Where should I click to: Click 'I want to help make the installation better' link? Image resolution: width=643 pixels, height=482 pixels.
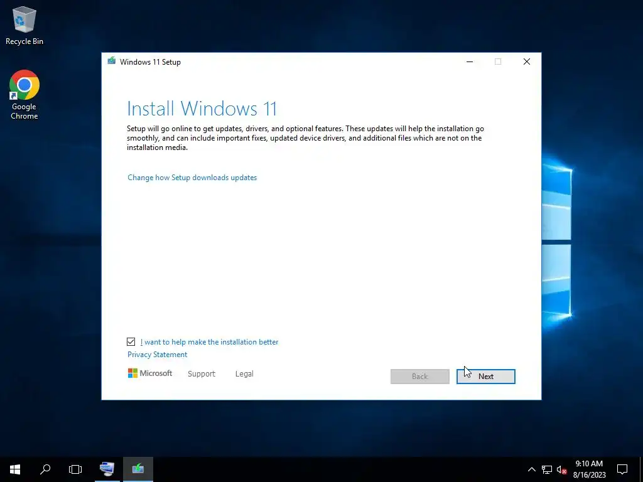(209, 342)
